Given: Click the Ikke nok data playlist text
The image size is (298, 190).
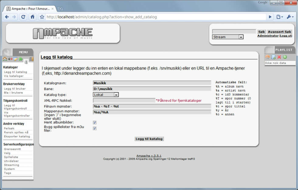Looking at the screenshot, I should [x=275, y=63].
